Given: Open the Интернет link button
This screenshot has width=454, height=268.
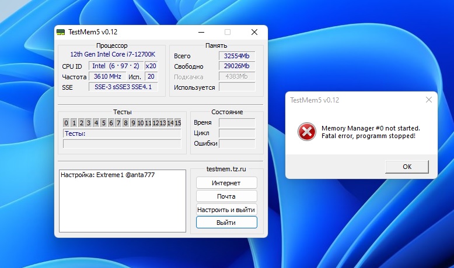Looking at the screenshot, I should point(226,183).
